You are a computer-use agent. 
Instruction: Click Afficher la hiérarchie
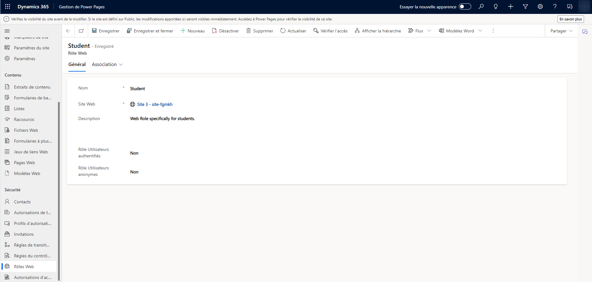point(378,31)
